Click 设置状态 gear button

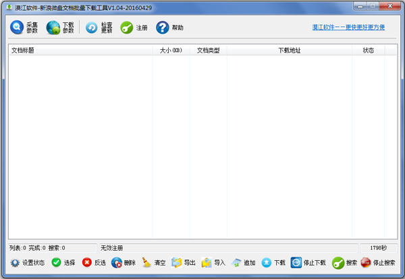(x=27, y=263)
